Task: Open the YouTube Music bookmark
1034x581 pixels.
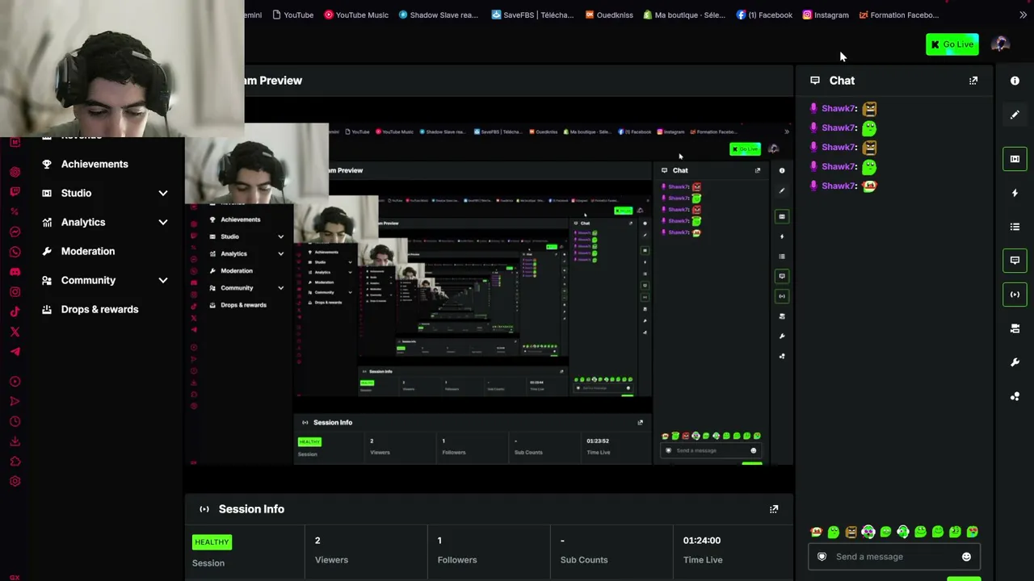Action: [x=356, y=15]
